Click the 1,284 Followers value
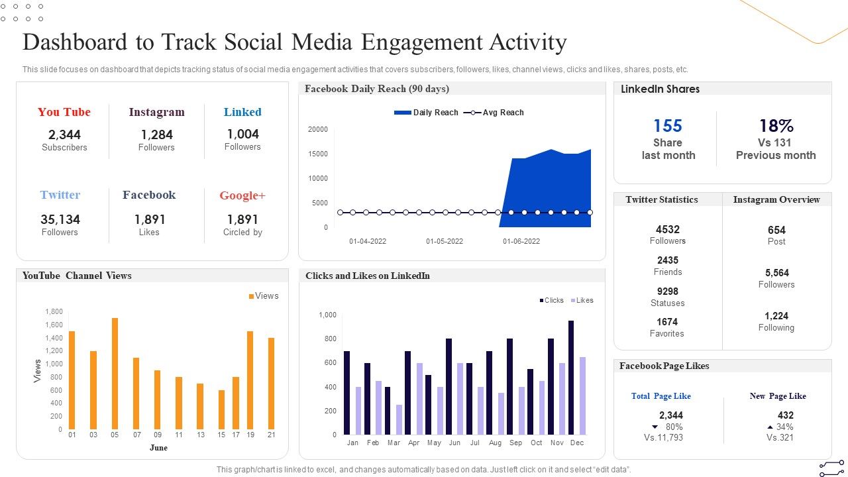 click(156, 135)
